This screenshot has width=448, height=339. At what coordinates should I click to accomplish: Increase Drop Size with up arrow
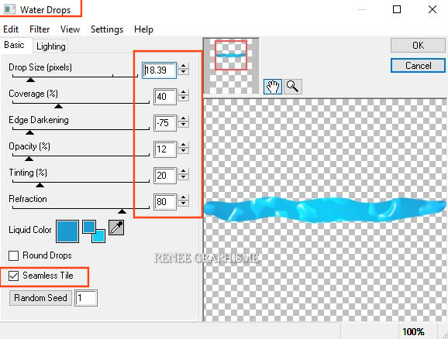point(184,66)
